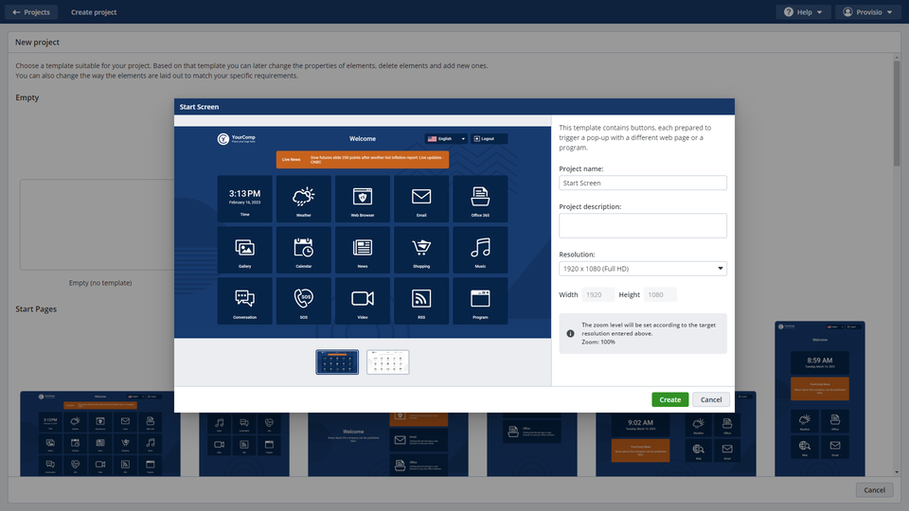This screenshot has height=511, width=909.
Task: Cancel the Start Screen dialog
Action: pyautogui.click(x=710, y=399)
